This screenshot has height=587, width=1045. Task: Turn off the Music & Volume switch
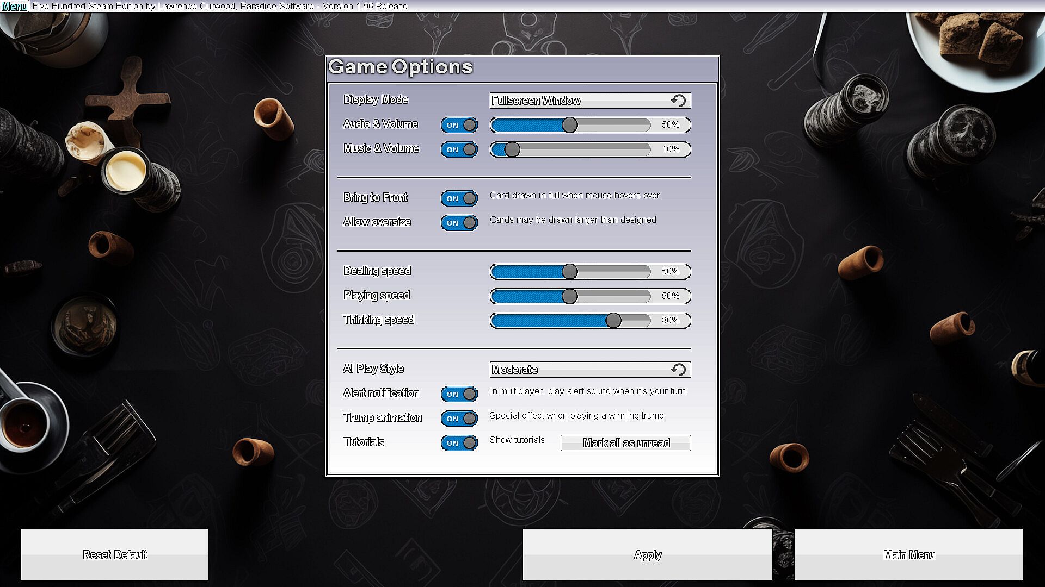tap(459, 149)
